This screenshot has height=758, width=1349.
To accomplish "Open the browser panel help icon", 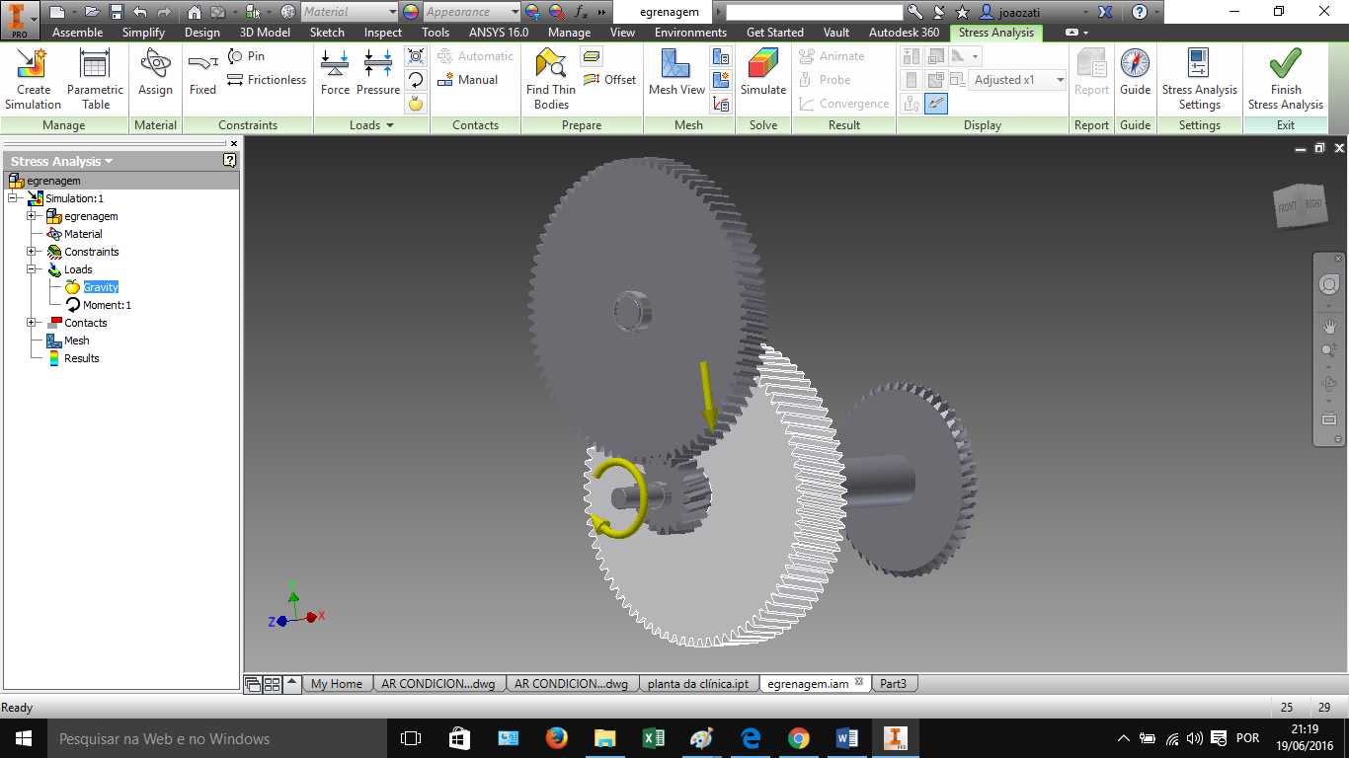I will (230, 160).
